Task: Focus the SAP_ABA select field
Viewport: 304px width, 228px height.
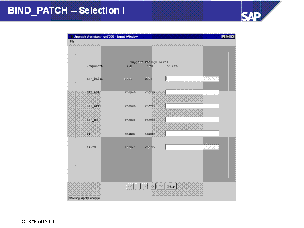Action: (192, 92)
